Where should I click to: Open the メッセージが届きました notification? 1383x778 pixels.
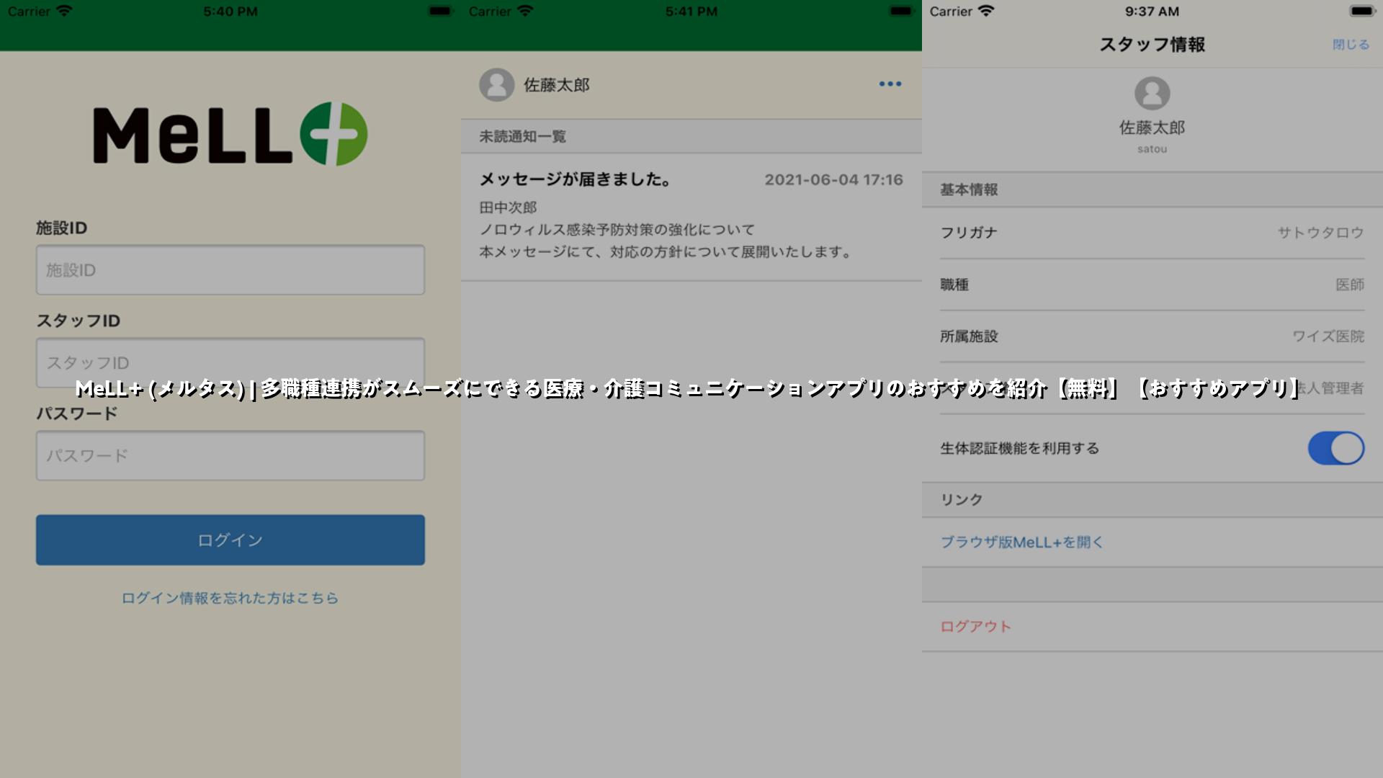(691, 216)
